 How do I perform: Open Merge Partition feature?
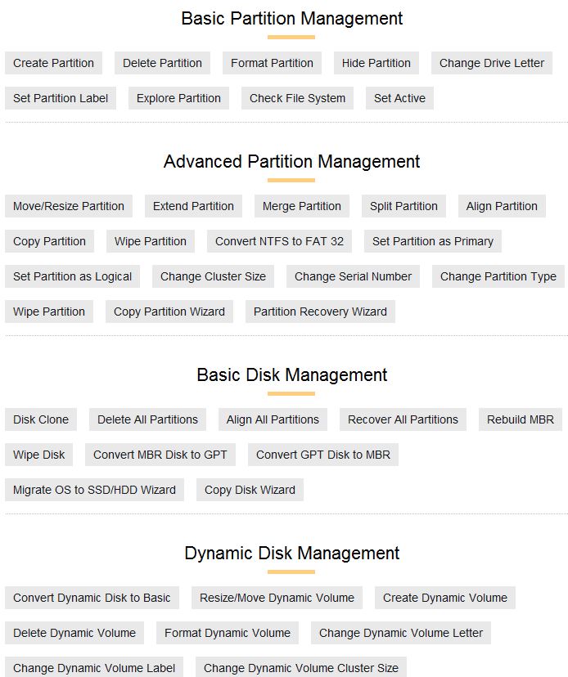click(302, 206)
